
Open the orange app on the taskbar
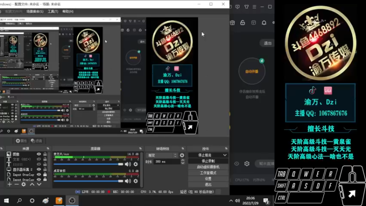59,201
